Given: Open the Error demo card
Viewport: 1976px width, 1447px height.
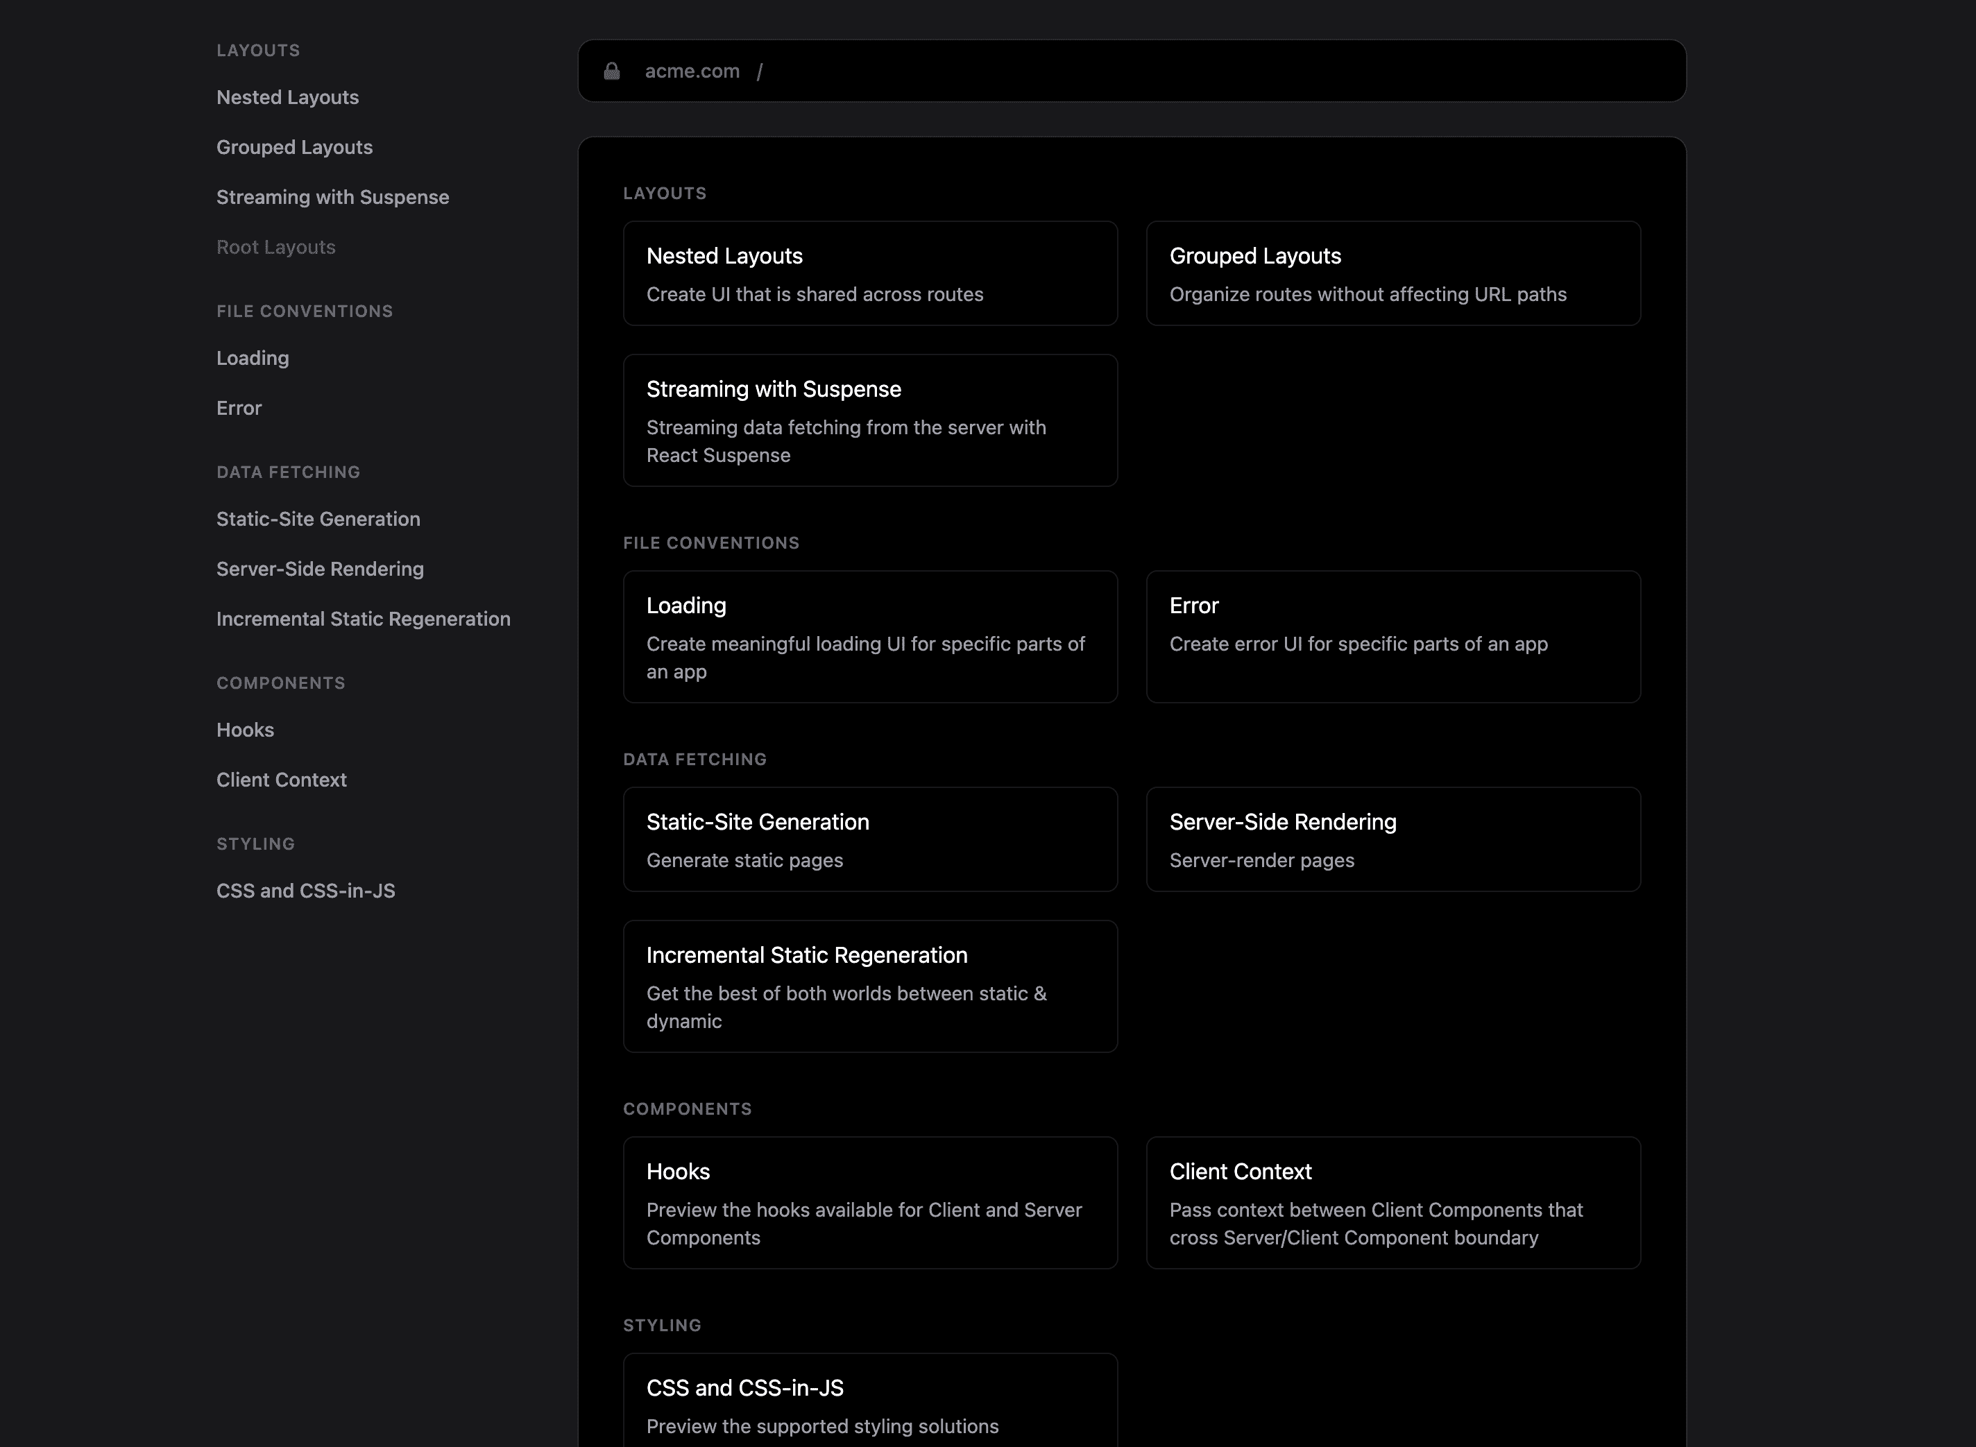Looking at the screenshot, I should (1392, 637).
